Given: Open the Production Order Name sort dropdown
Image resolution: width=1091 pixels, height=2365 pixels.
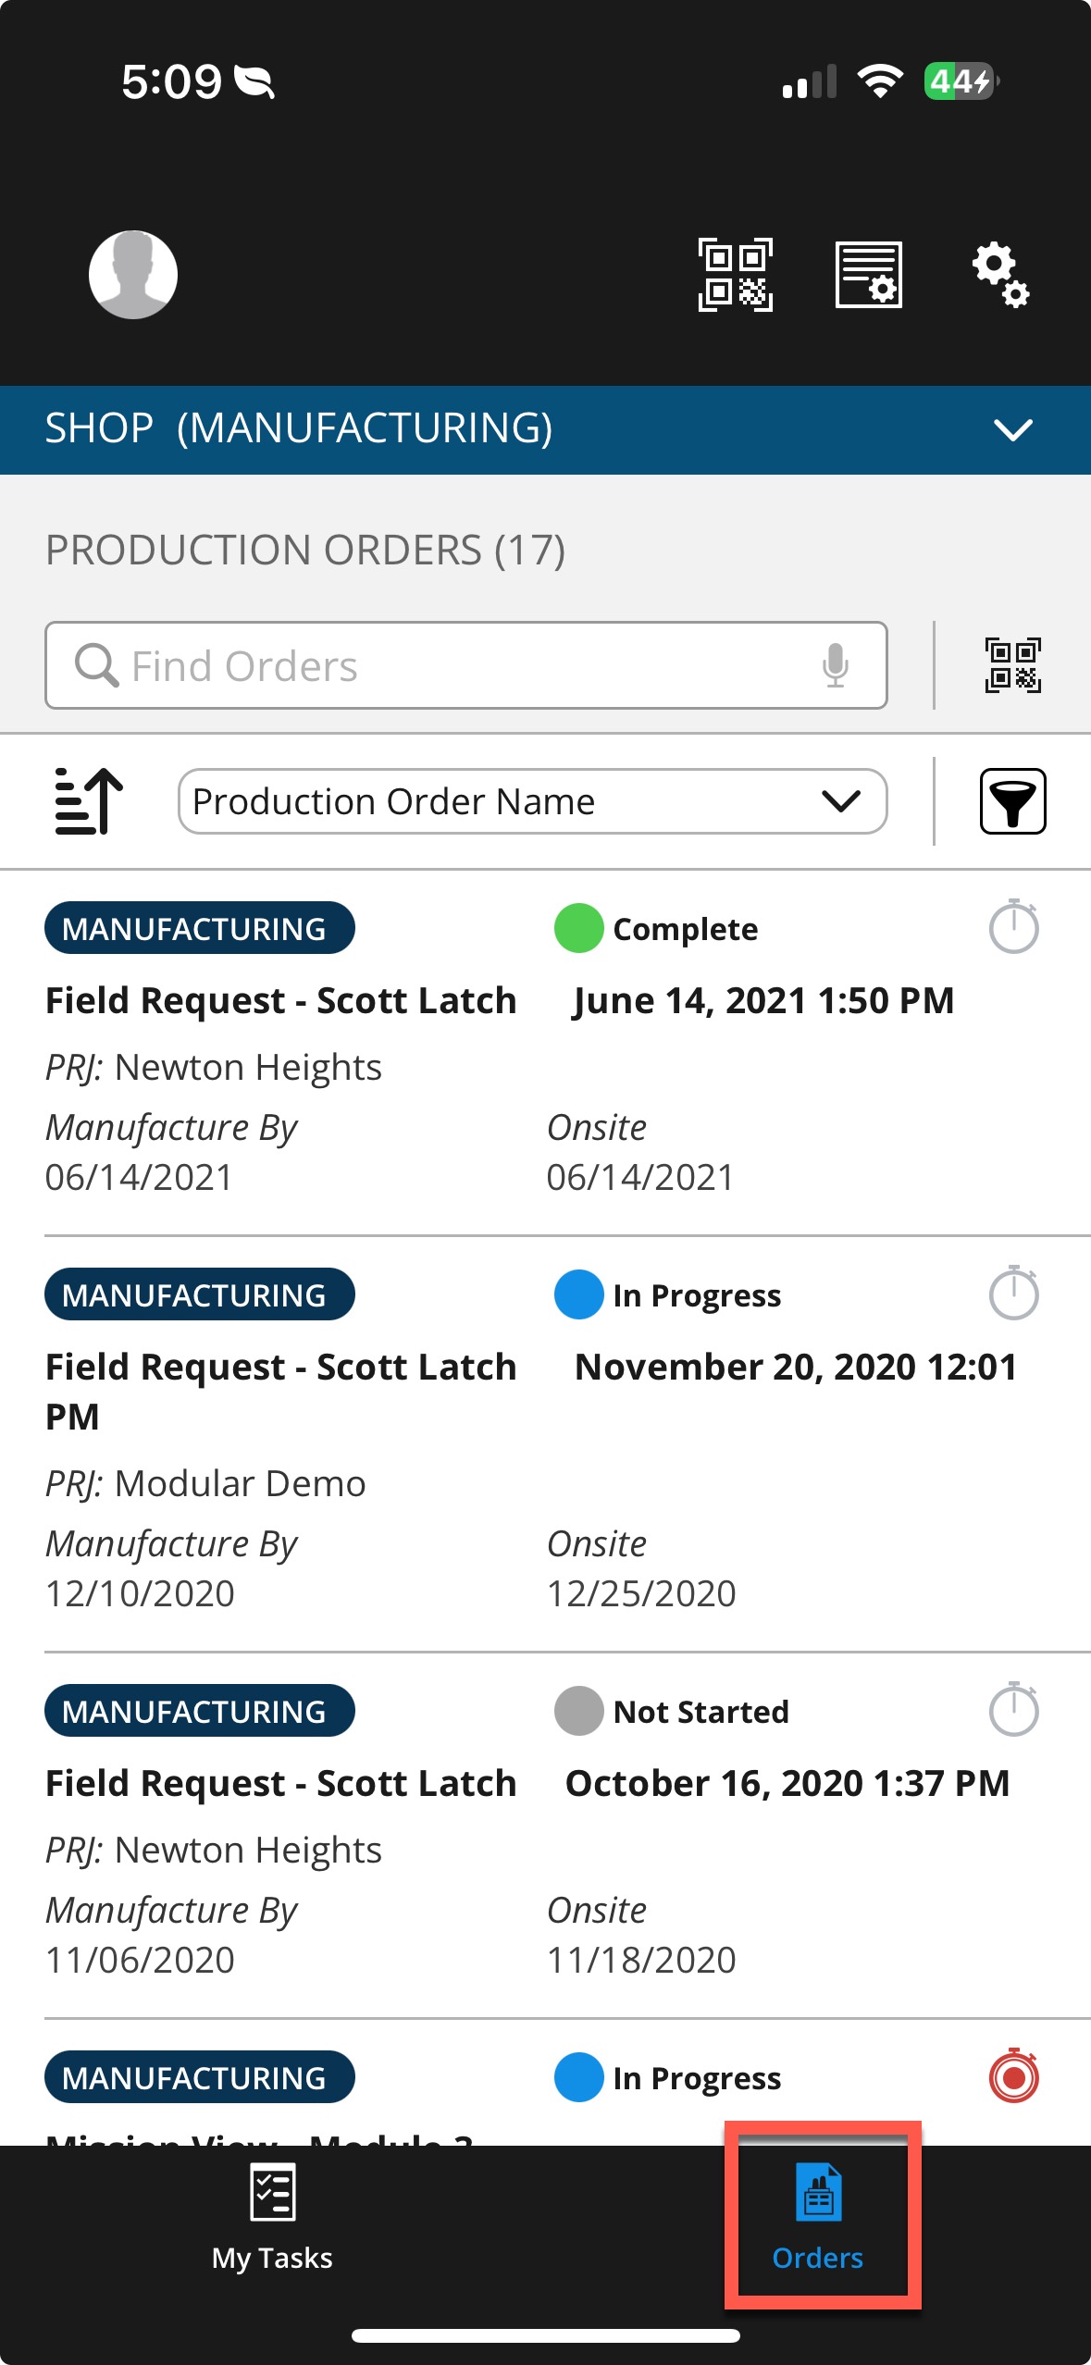Looking at the screenshot, I should click(532, 801).
